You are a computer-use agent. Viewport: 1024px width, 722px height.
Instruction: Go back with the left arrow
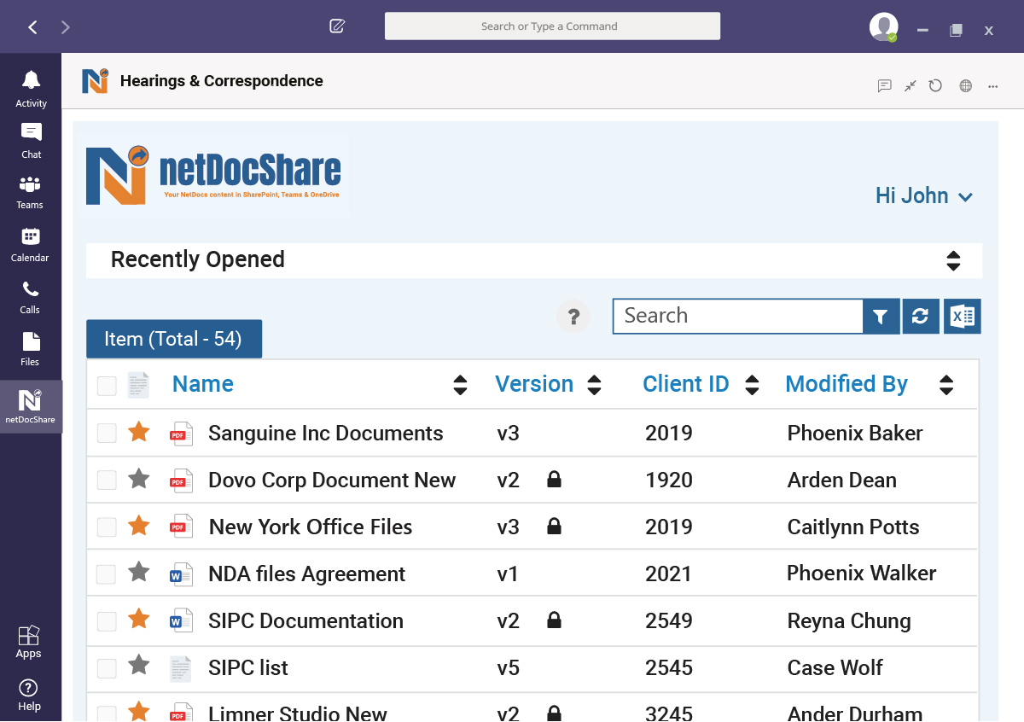coord(32,27)
